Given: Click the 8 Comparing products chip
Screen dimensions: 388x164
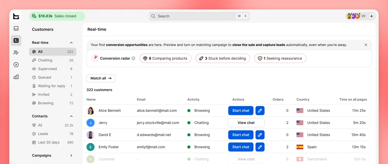Looking at the screenshot, I should [x=165, y=58].
